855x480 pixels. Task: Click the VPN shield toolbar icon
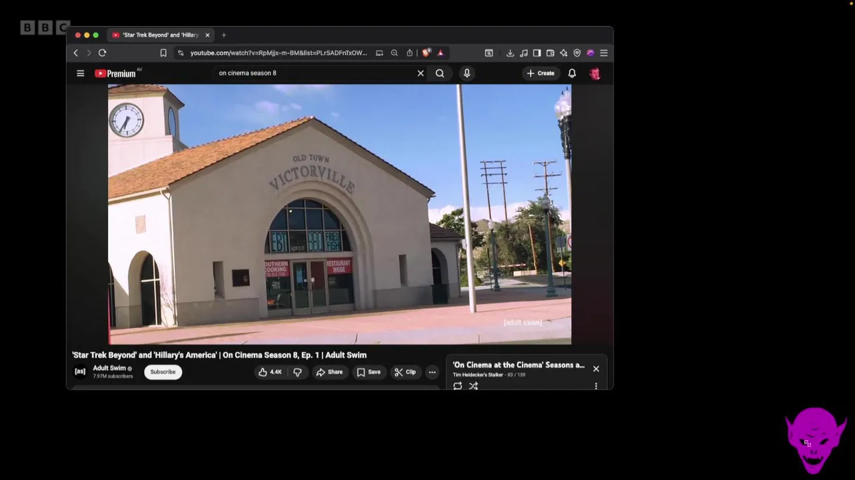[x=576, y=53]
